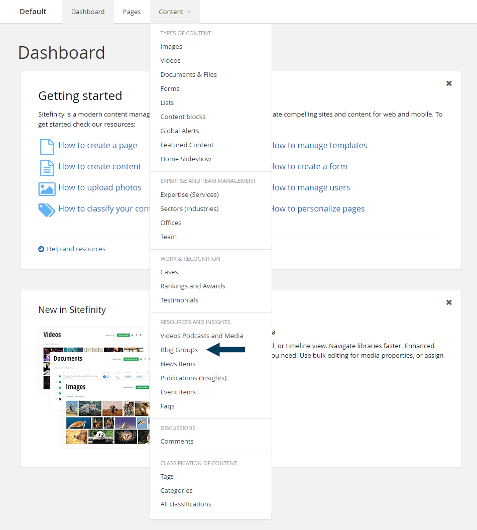Click the document icon beside How to create content

click(x=47, y=168)
